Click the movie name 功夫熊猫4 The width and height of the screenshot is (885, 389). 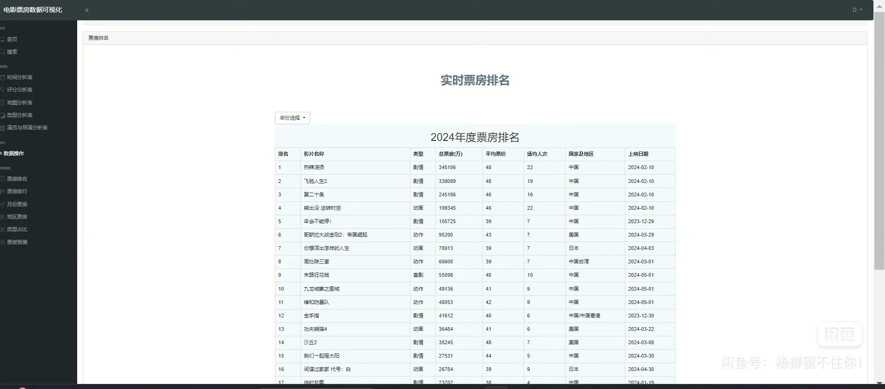(x=315, y=329)
